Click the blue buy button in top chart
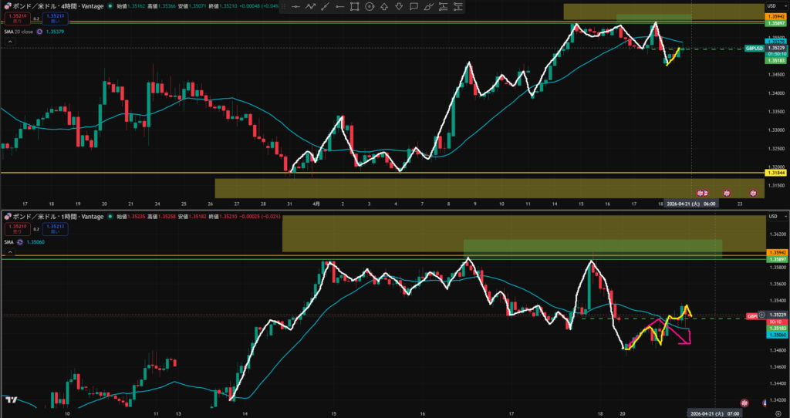The width and height of the screenshot is (790, 418). 53,18
